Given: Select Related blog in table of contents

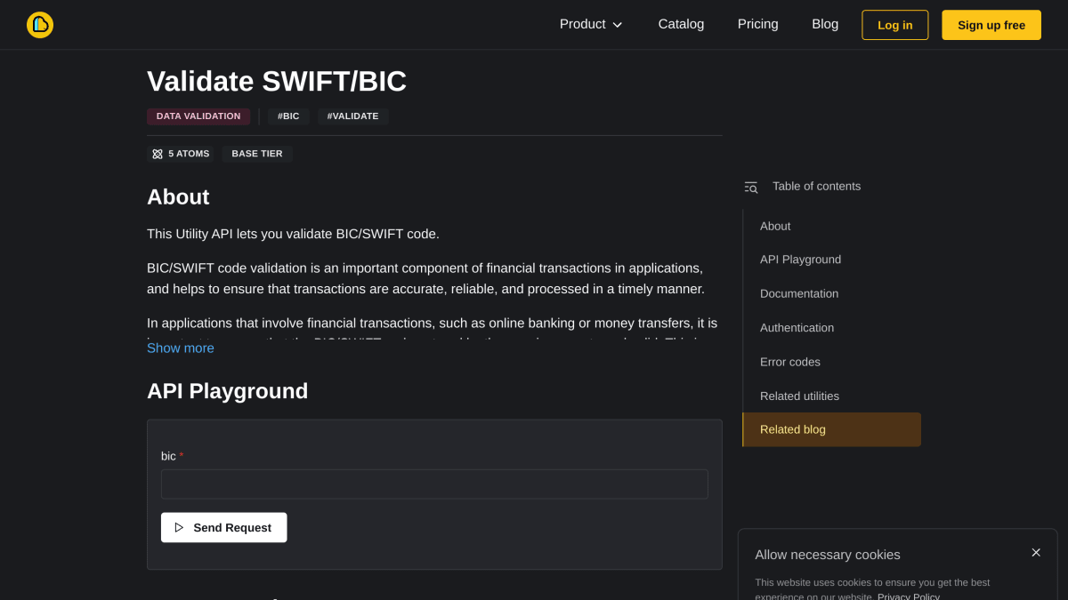Looking at the screenshot, I should pyautogui.click(x=831, y=429).
